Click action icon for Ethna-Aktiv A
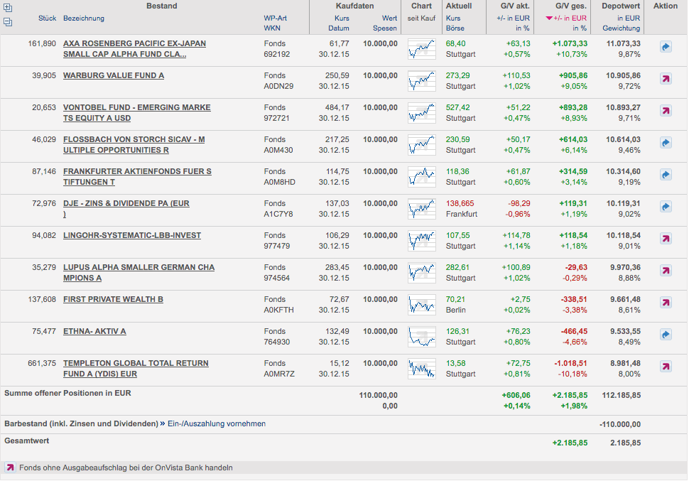Image resolution: width=689 pixels, height=481 pixels. 666,335
